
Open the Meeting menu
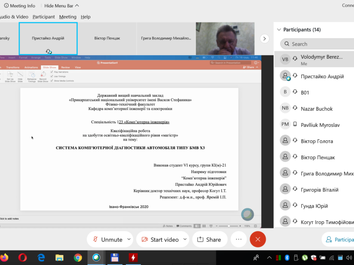click(x=68, y=17)
